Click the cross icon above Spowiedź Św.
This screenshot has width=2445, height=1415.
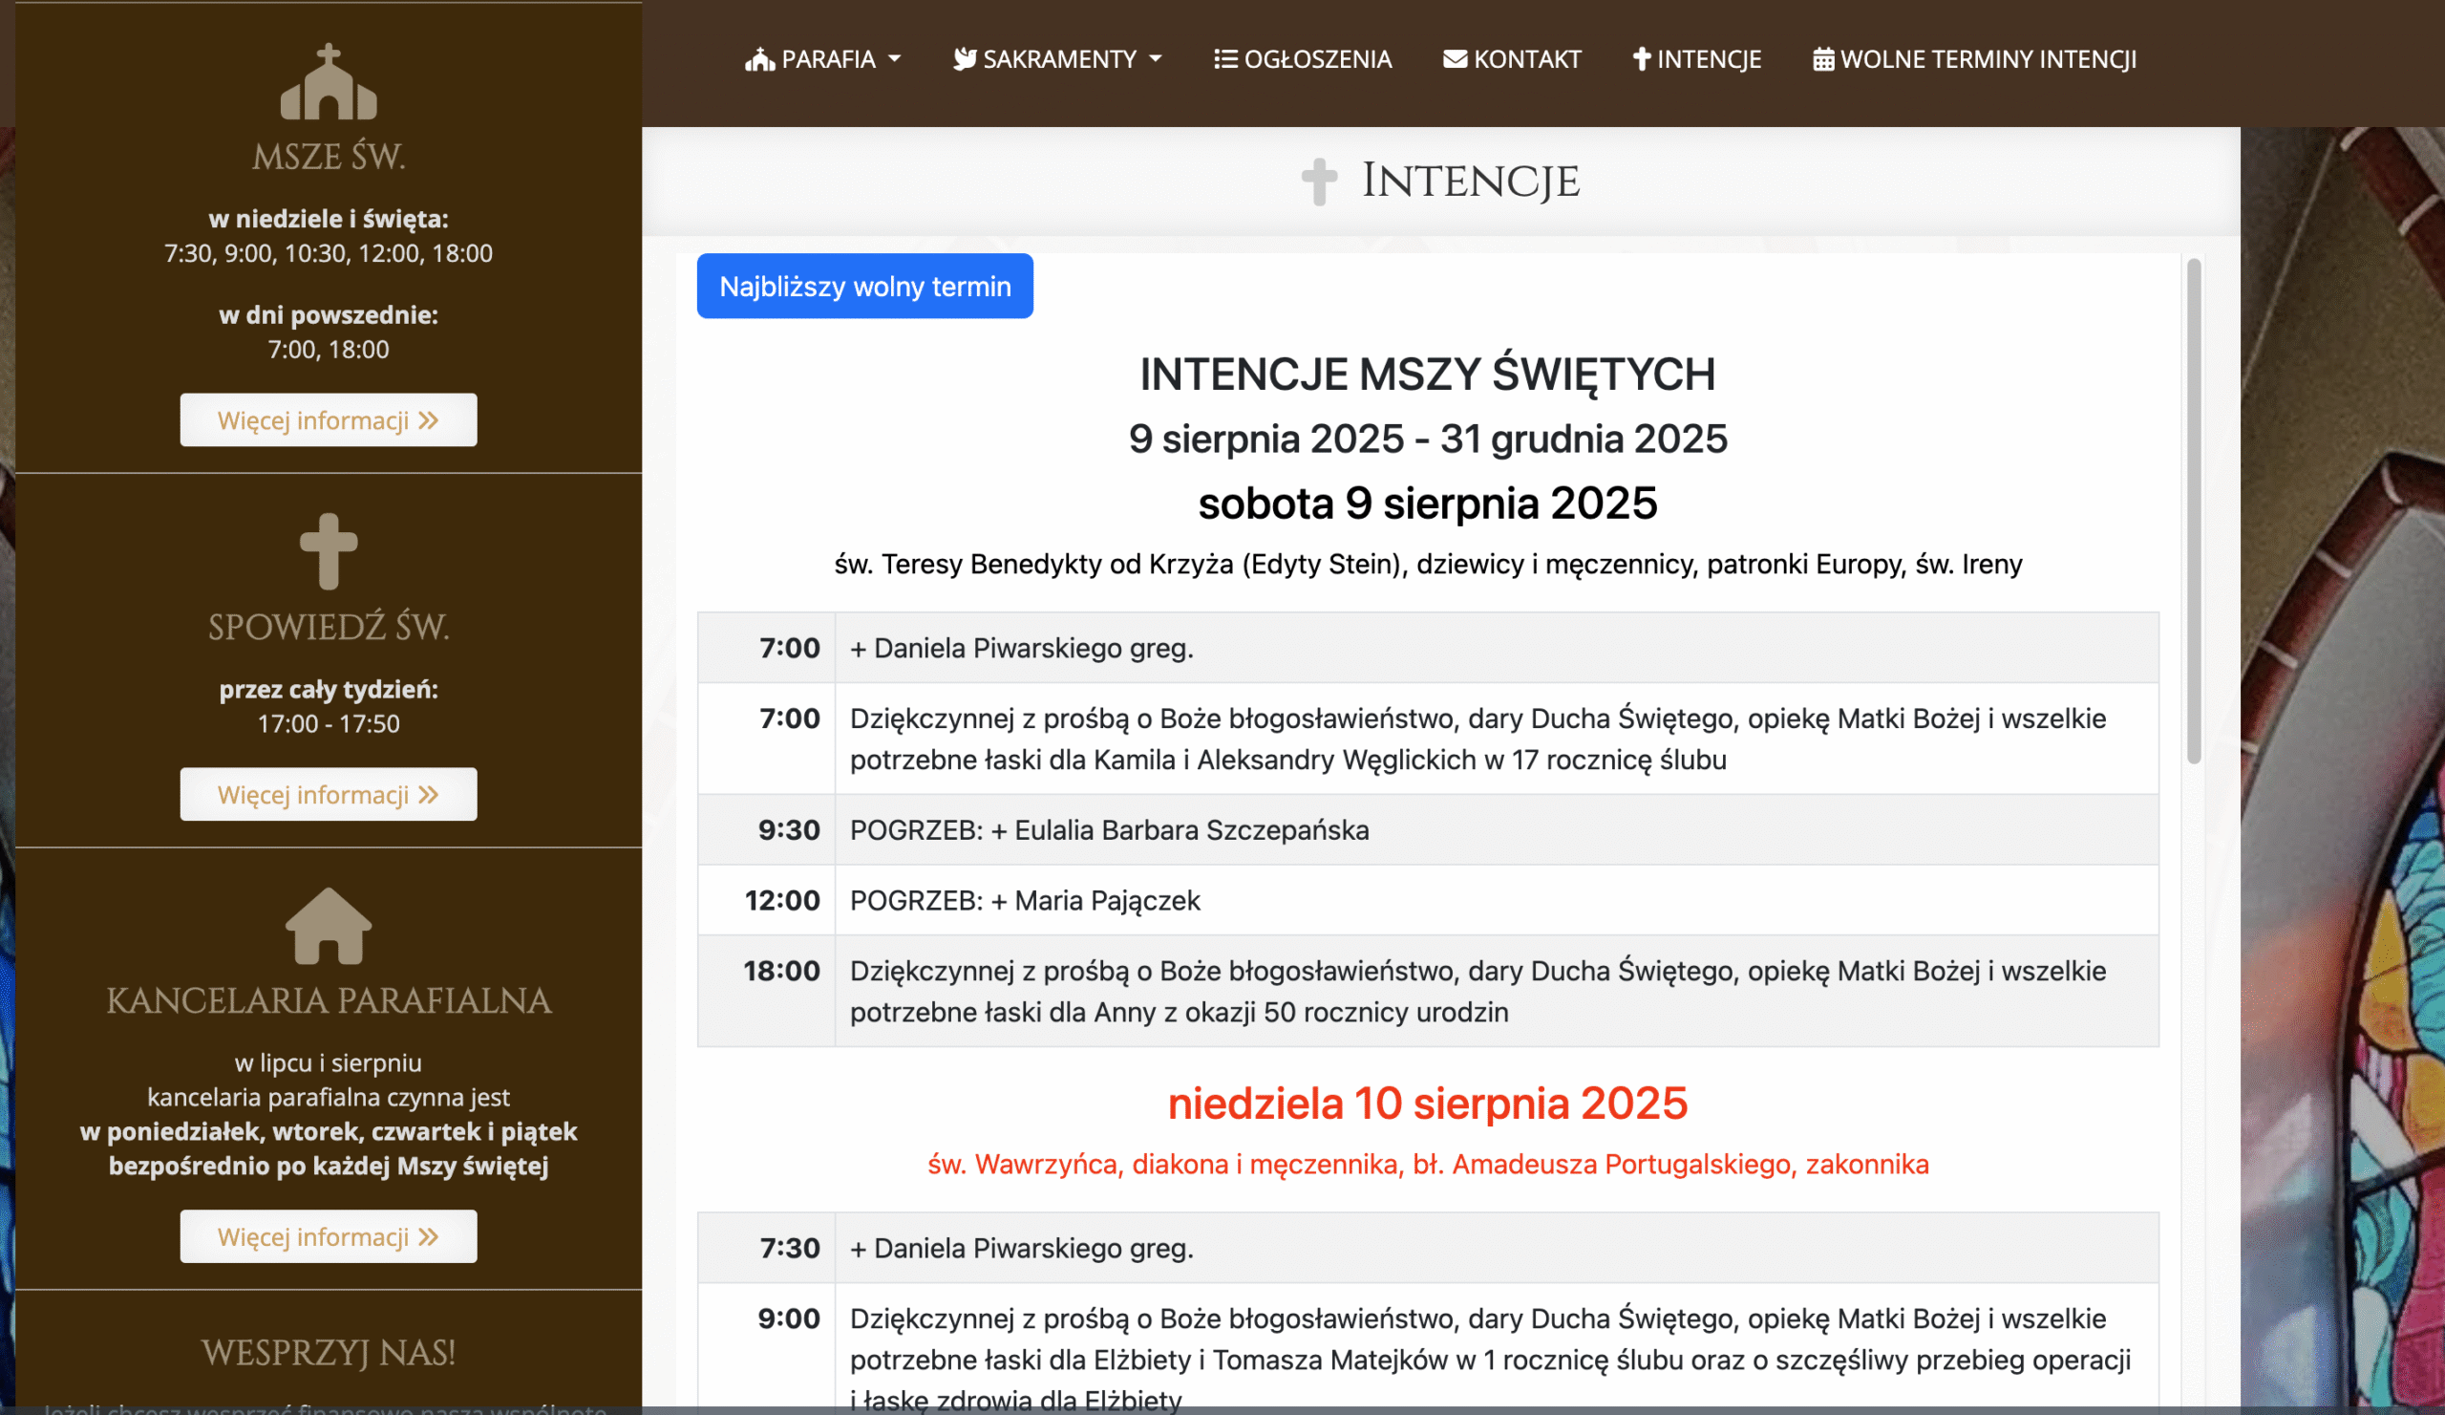tap(328, 551)
